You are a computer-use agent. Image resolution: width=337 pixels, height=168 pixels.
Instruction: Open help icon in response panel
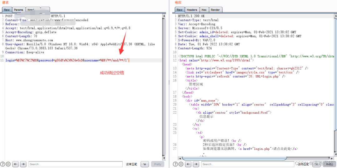pyautogui.click(x=175, y=164)
